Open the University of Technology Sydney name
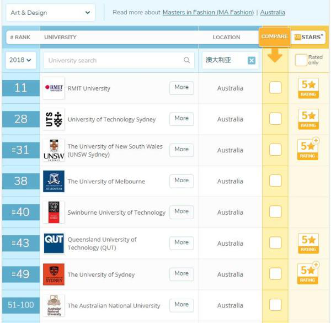Image resolution: width=331 pixels, height=323 pixels. click(x=111, y=119)
